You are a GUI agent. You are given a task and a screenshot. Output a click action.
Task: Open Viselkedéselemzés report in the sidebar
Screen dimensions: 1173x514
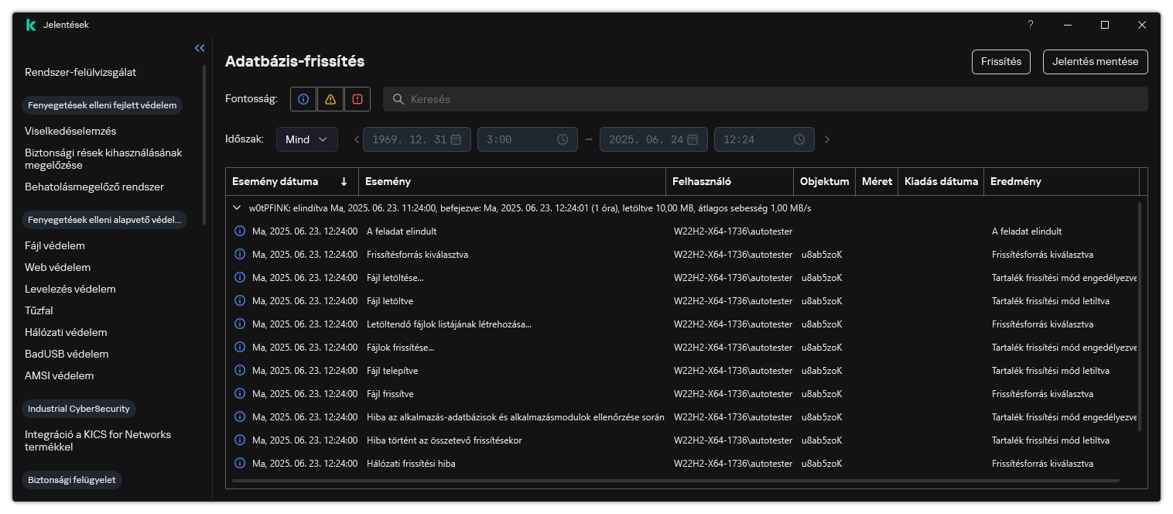pos(70,131)
